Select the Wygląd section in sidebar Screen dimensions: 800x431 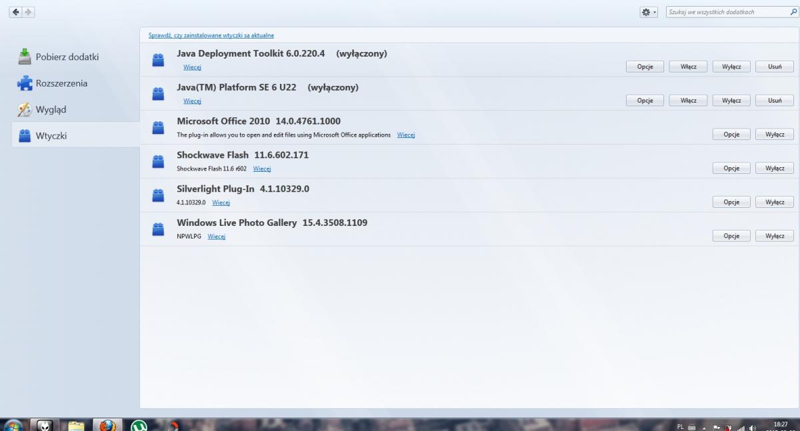[x=51, y=110]
